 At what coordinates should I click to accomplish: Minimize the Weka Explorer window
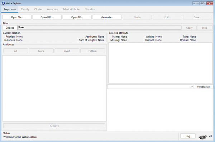196,3
